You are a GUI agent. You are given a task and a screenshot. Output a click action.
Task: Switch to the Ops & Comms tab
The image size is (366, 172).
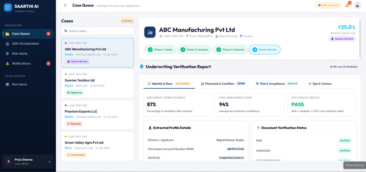pyautogui.click(x=320, y=84)
